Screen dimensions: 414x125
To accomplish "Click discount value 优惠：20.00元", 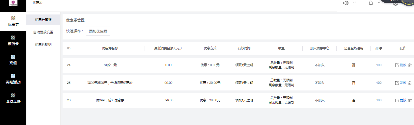I will (210, 83).
